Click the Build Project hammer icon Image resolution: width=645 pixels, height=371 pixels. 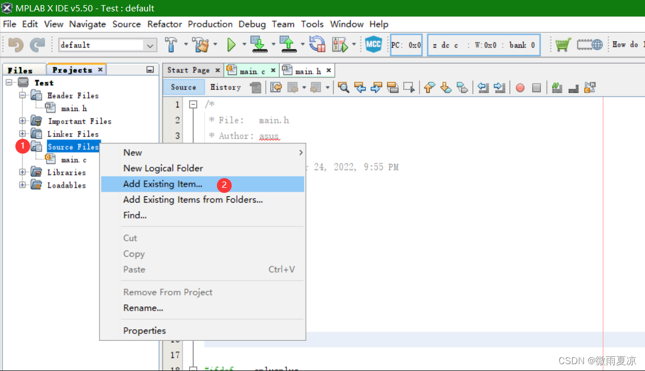[x=171, y=44]
